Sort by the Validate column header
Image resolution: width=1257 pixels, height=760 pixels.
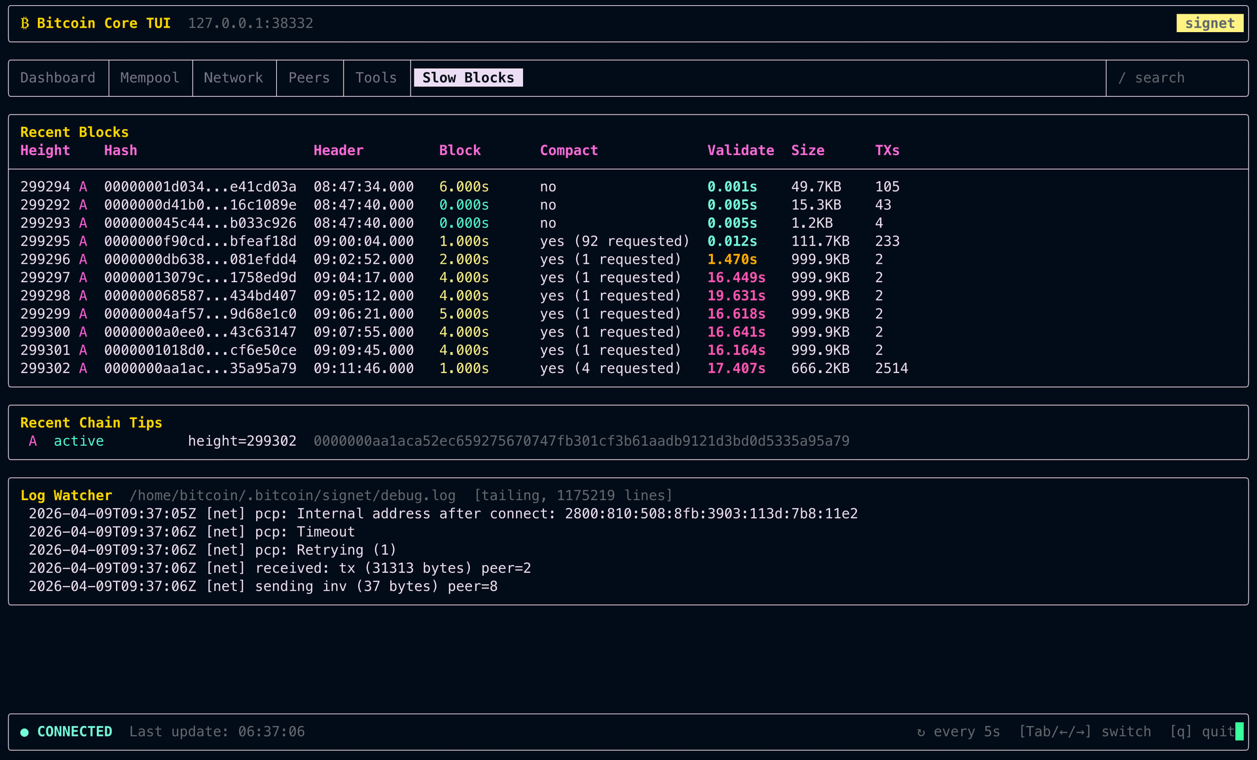click(x=740, y=151)
